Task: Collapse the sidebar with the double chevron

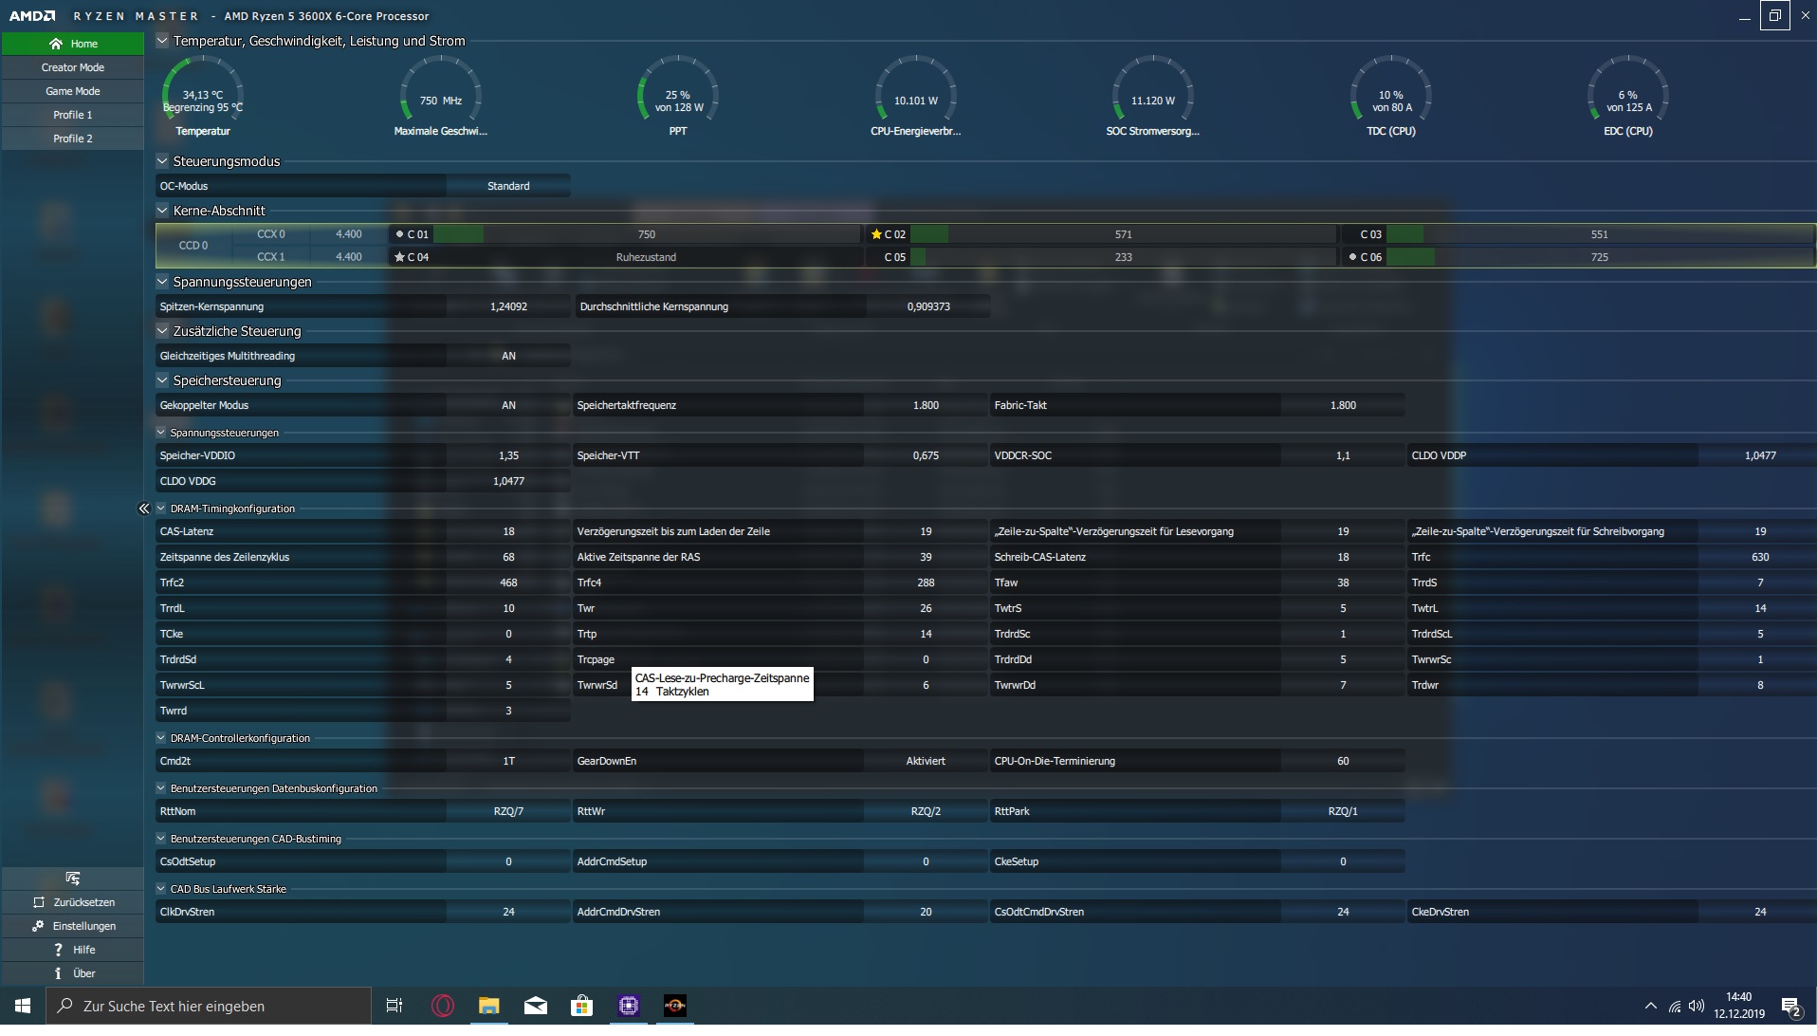Action: pyautogui.click(x=144, y=509)
